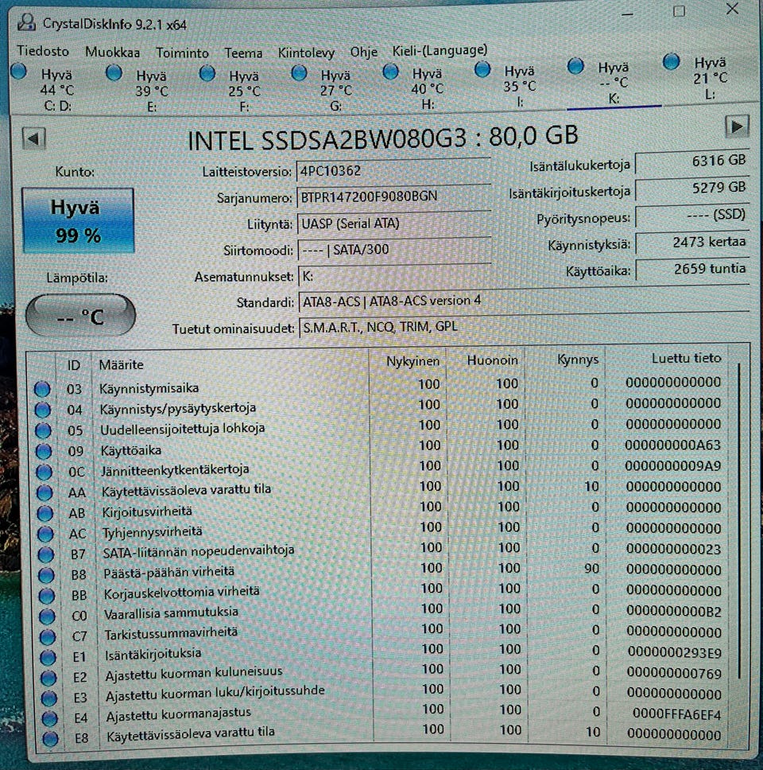The width and height of the screenshot is (763, 770).
Task: Go to previous disk with left arrow
Action: [33, 138]
